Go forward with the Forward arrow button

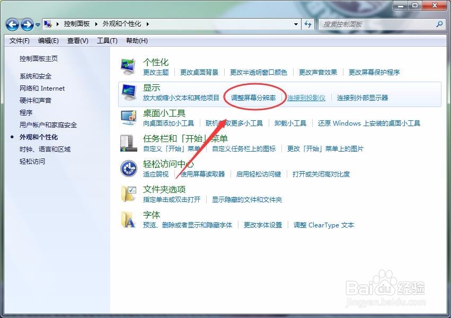coord(28,24)
